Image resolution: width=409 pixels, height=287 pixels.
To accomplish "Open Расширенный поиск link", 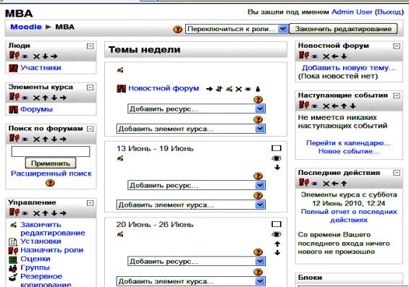I will click(51, 174).
